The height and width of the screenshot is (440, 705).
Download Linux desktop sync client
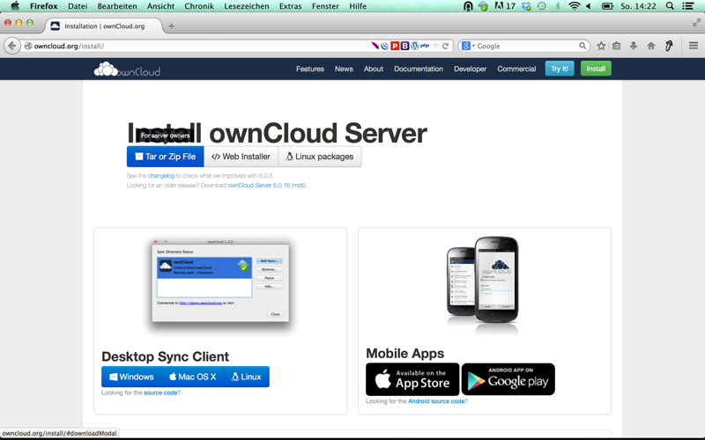click(x=247, y=377)
